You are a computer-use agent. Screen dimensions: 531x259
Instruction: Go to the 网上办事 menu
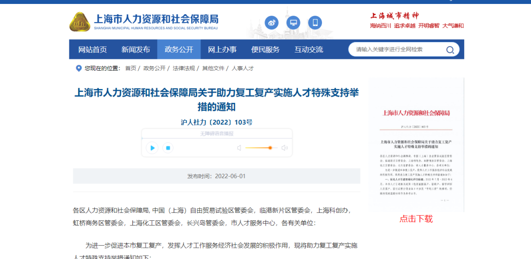tap(222, 50)
